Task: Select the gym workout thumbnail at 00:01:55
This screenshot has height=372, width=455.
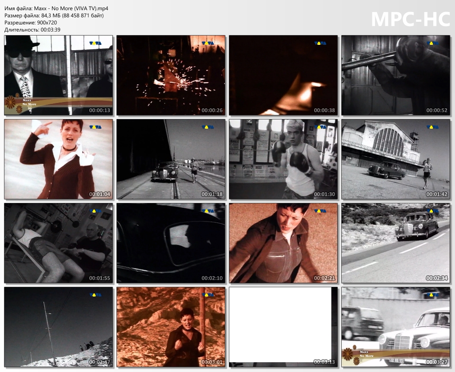Action: [x=58, y=243]
